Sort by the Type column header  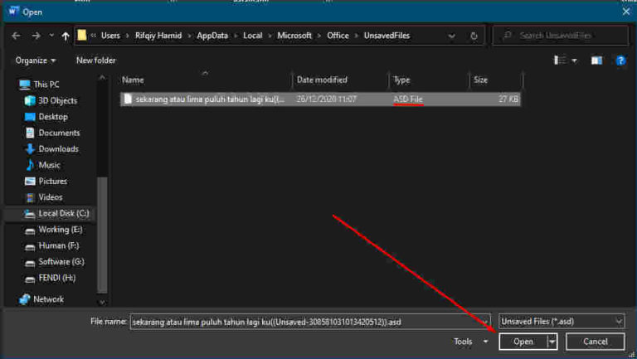pyautogui.click(x=401, y=80)
